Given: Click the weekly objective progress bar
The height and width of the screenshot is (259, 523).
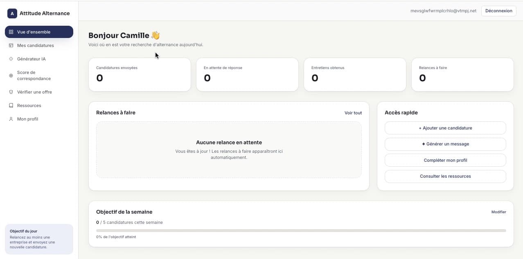Looking at the screenshot, I should 301,230.
